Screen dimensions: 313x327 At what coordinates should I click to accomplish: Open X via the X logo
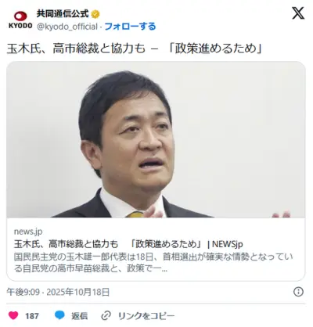[x=298, y=13]
